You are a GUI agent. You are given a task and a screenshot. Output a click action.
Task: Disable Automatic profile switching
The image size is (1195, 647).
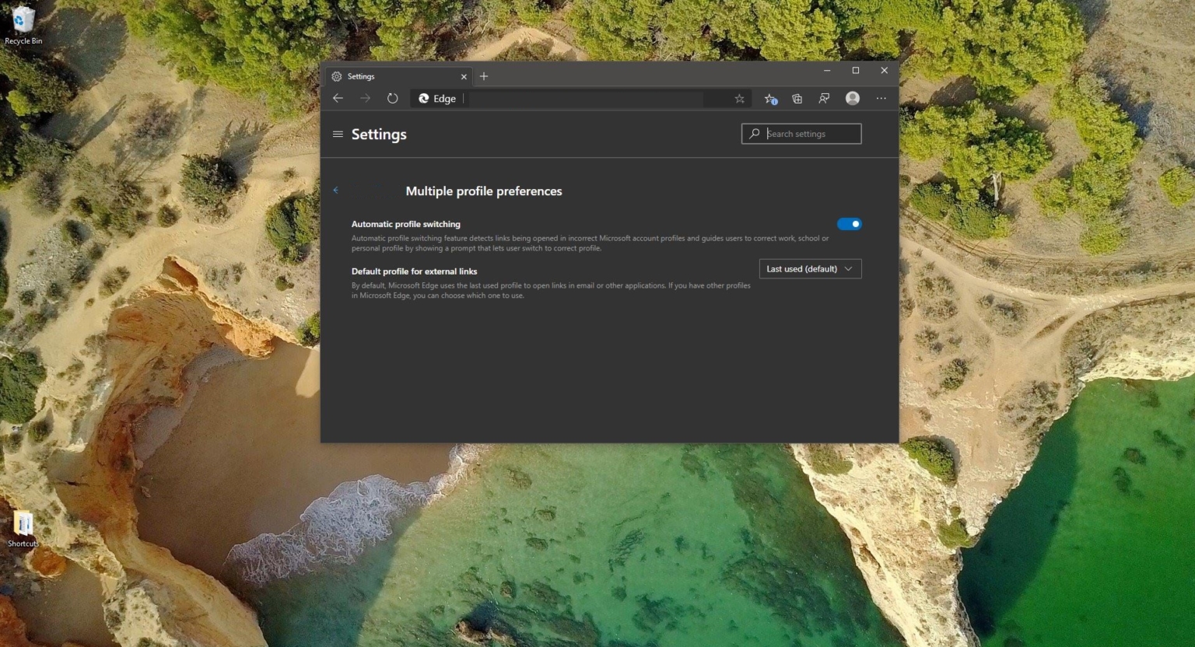(x=850, y=224)
